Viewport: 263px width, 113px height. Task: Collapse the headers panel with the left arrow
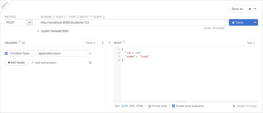(x=102, y=43)
